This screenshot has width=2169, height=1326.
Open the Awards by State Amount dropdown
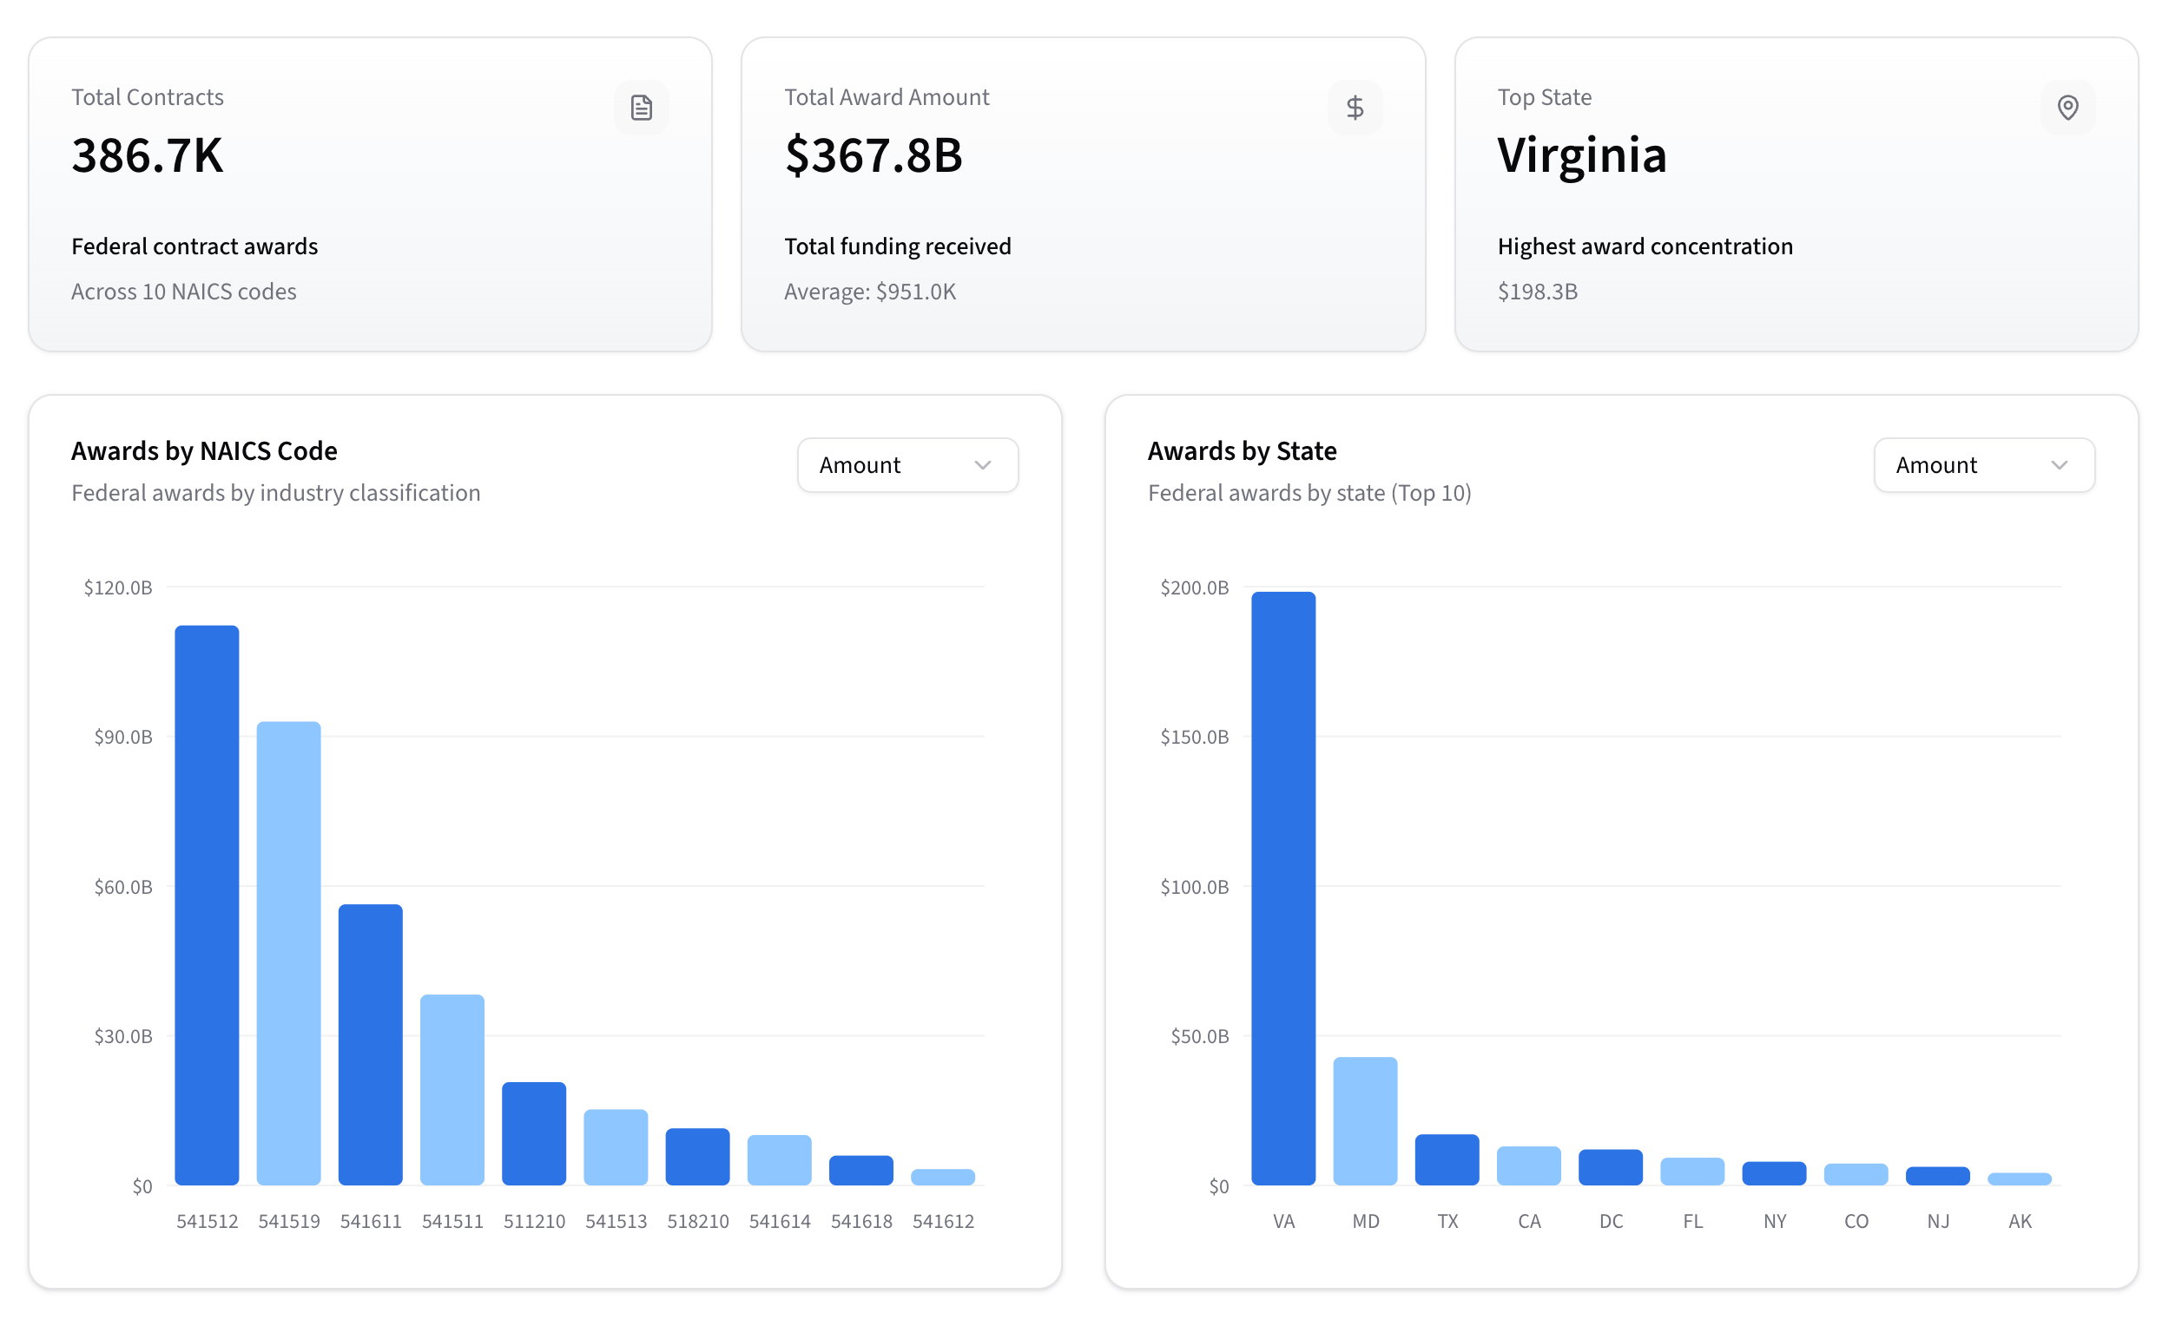(1983, 464)
